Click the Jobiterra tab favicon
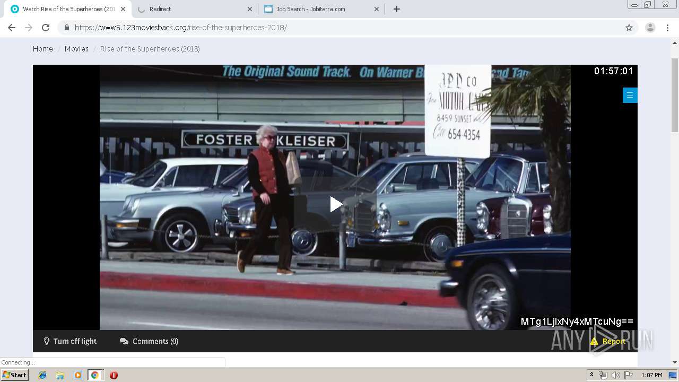Image resolution: width=679 pixels, height=382 pixels. click(x=268, y=9)
